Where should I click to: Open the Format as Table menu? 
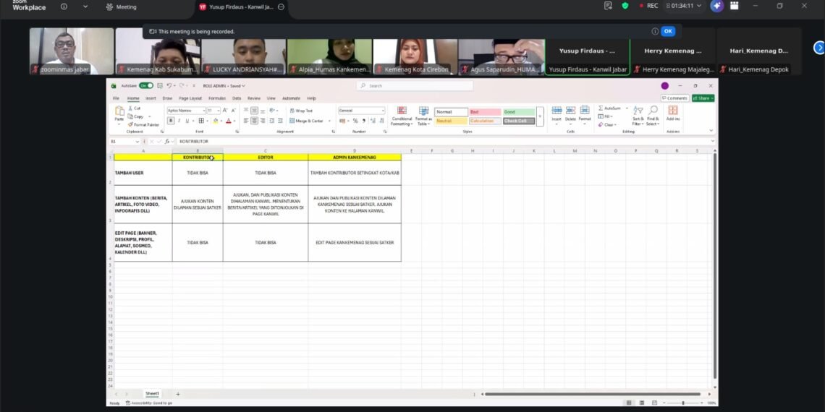pyautogui.click(x=423, y=116)
